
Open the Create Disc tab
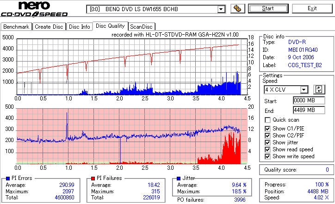tap(49, 27)
